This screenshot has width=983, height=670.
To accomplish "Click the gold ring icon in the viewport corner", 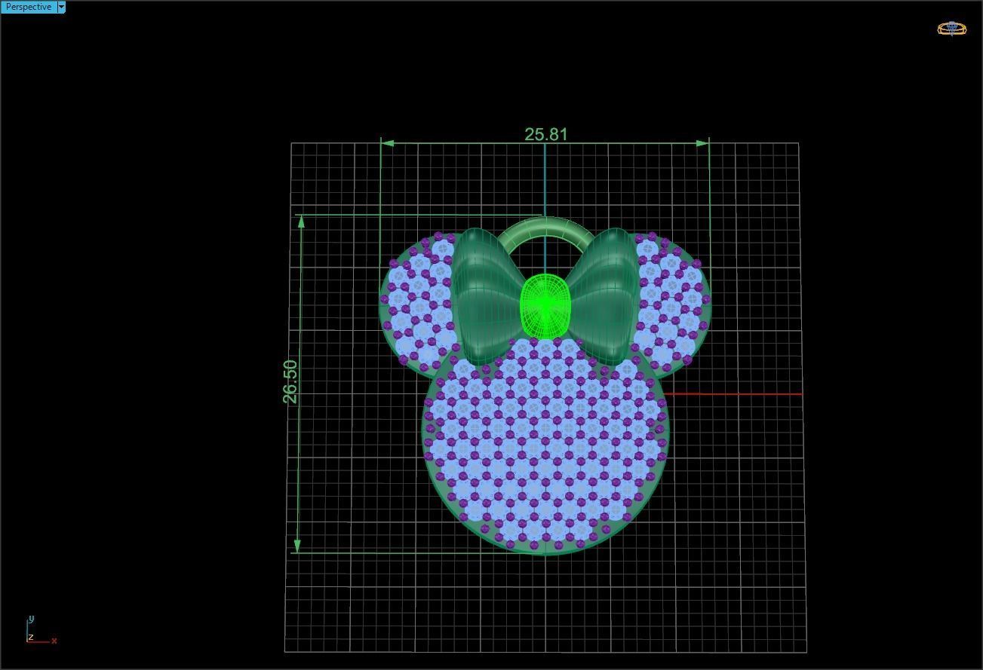I will [x=951, y=28].
